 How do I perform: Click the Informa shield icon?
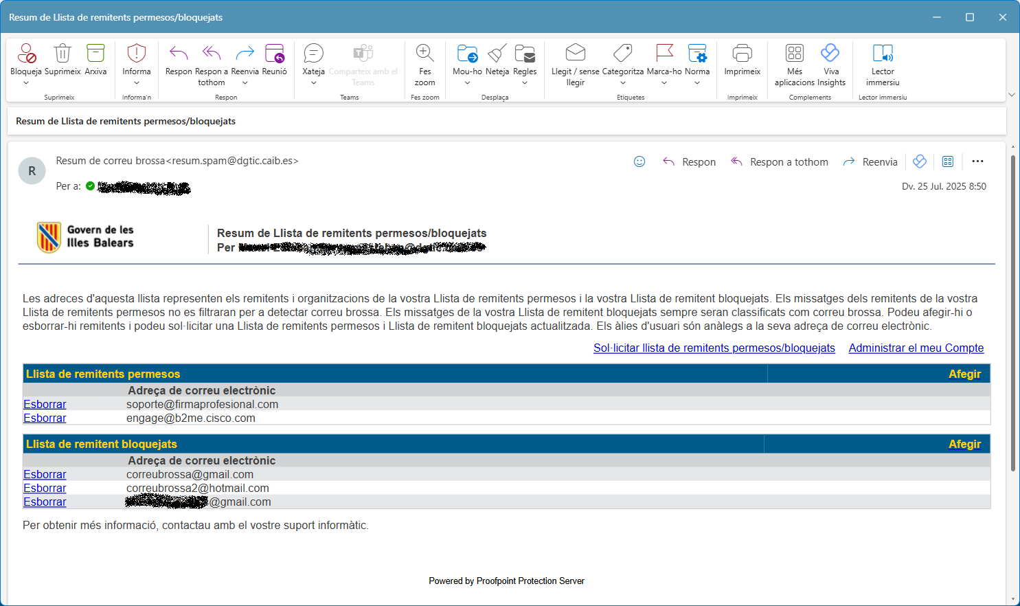click(137, 54)
